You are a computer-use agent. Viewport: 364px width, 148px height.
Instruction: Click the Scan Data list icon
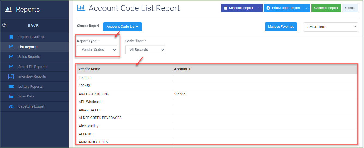(x=11, y=96)
